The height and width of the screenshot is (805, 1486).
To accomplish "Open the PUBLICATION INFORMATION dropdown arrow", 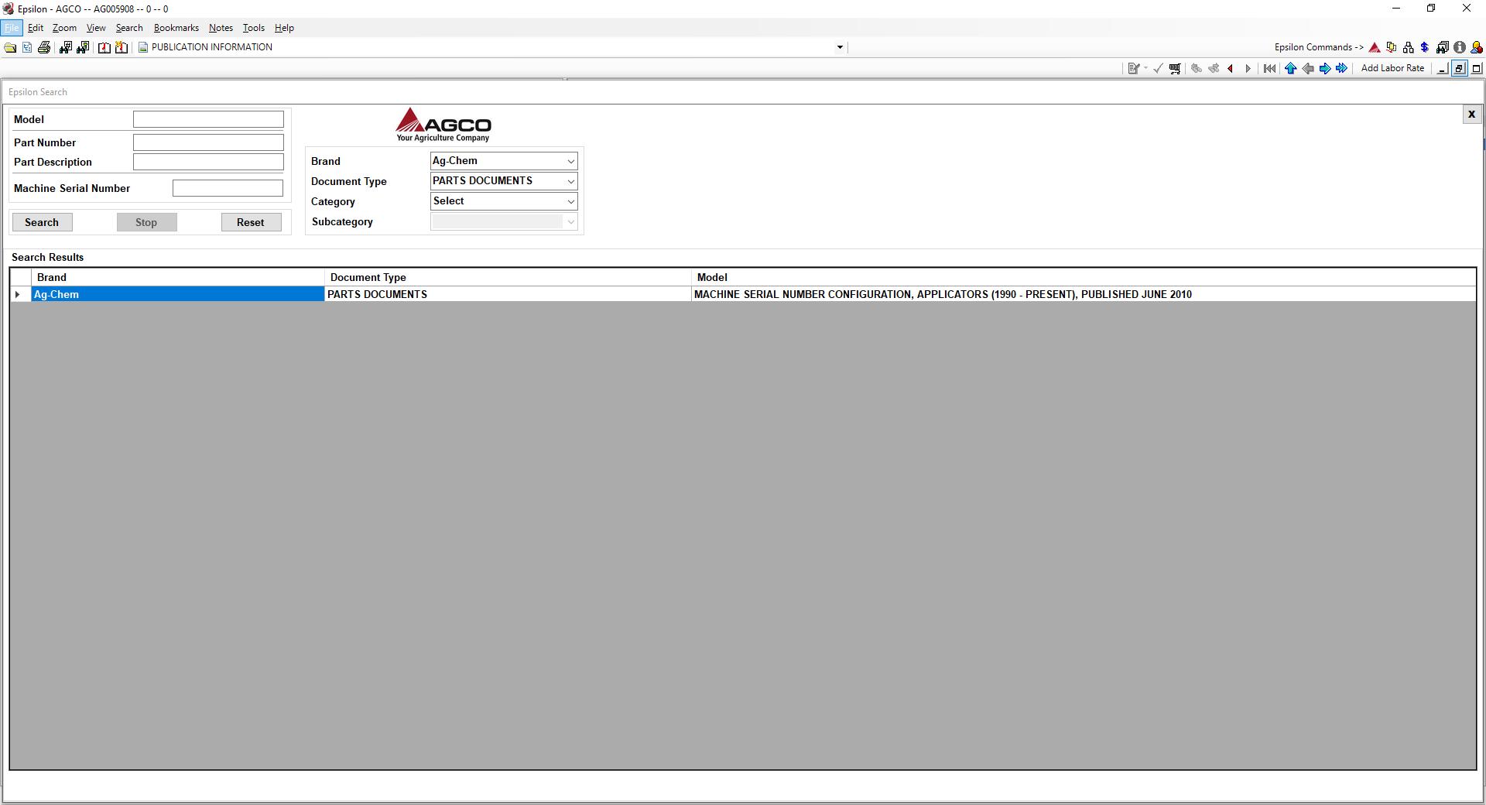I will click(x=840, y=47).
